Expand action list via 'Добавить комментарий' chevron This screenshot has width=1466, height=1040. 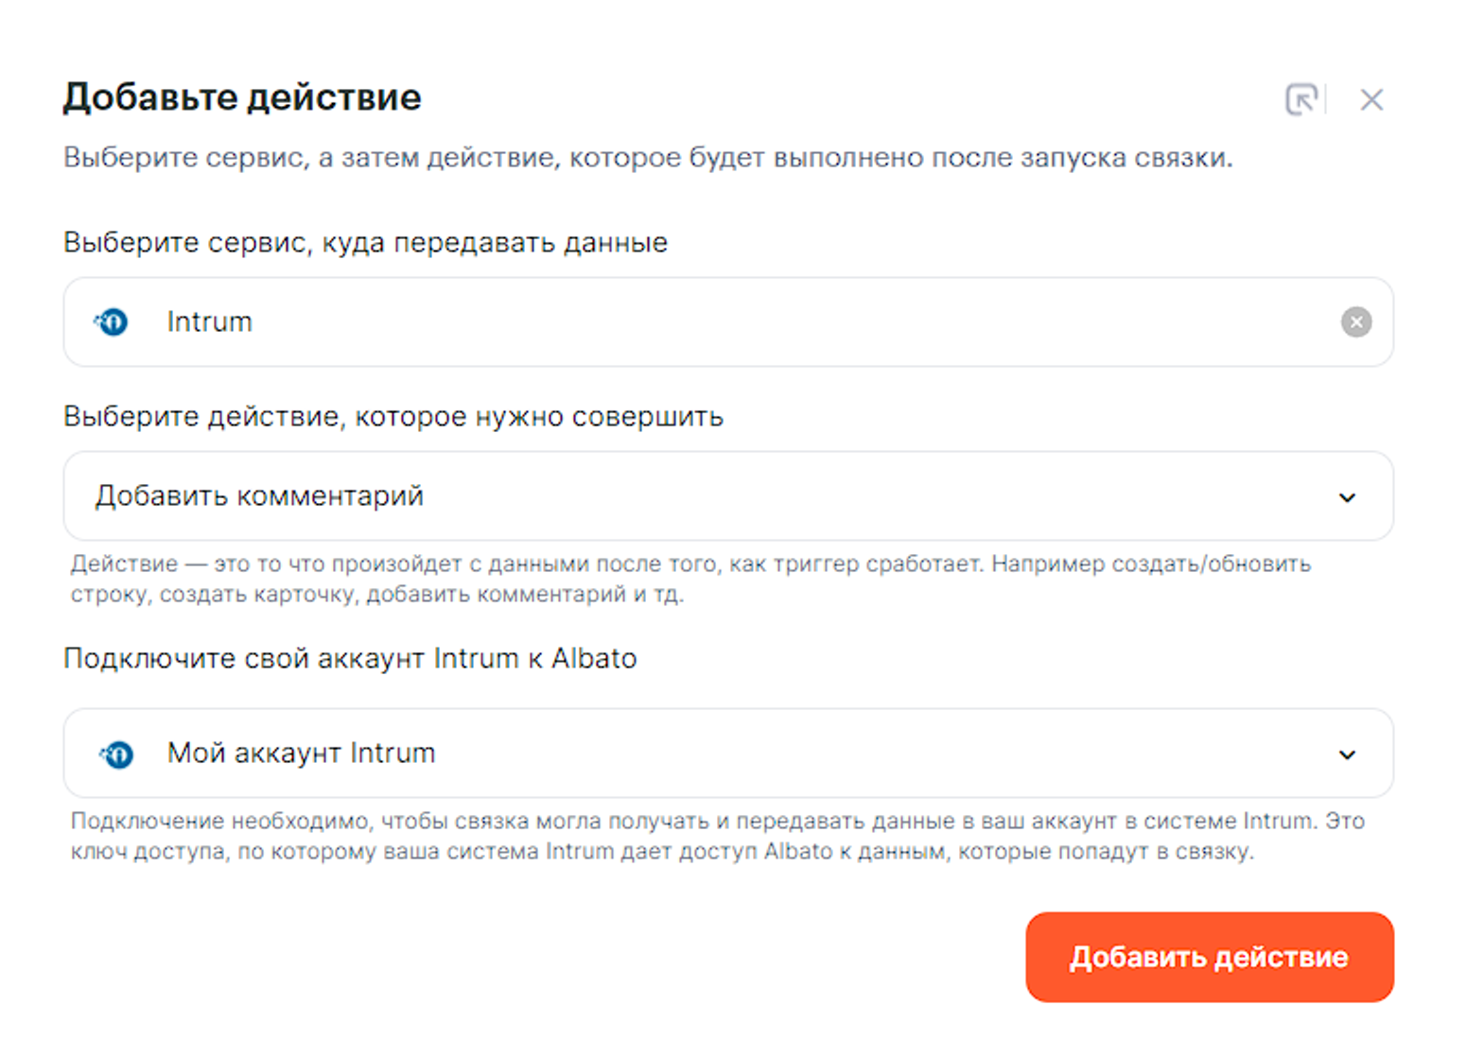pos(1347,497)
